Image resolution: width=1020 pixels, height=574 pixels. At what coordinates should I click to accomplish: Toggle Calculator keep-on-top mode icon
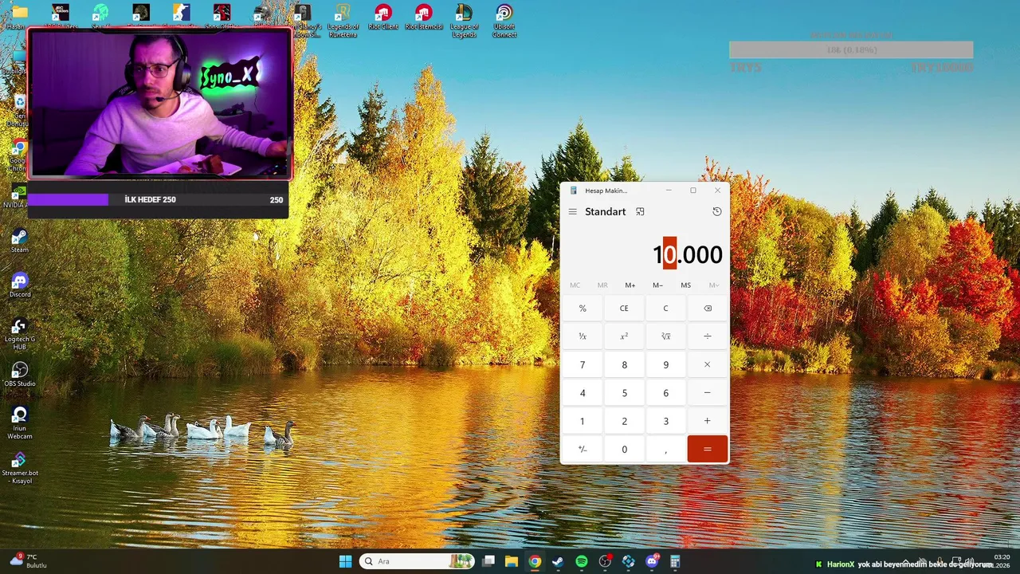(x=640, y=211)
